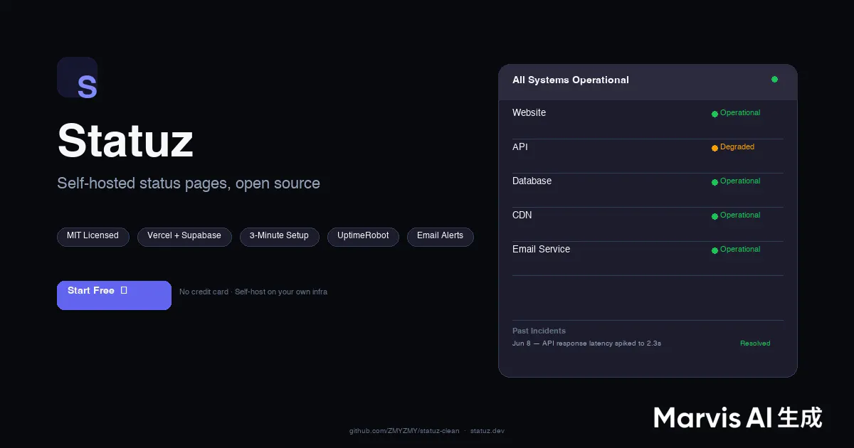The height and width of the screenshot is (448, 854).
Task: Open the github.com/ZMYZMY/statuz-clean link
Action: click(x=404, y=431)
